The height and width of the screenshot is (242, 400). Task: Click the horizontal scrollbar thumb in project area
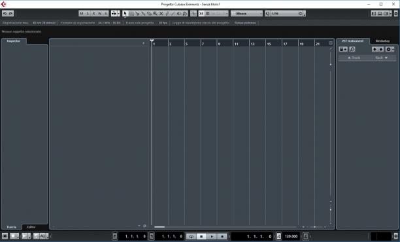click(159, 227)
